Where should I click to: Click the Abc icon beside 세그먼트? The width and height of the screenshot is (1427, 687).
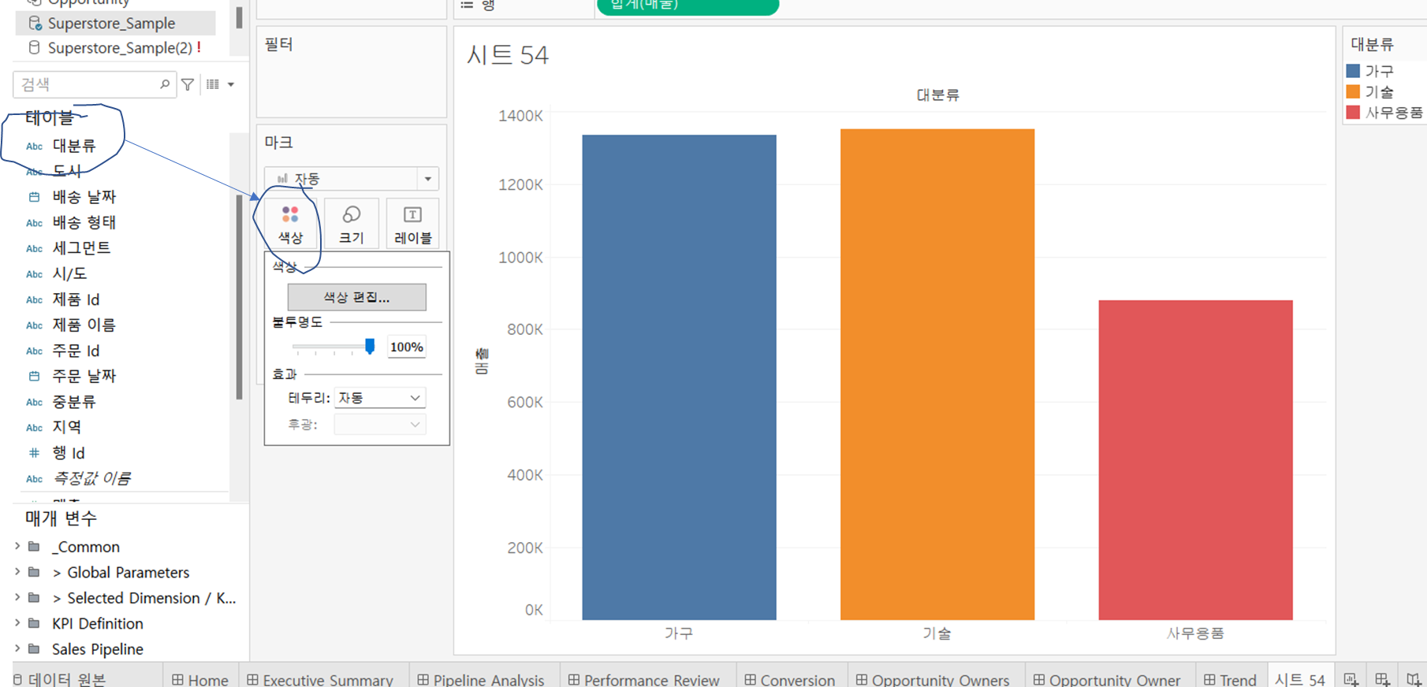click(34, 248)
